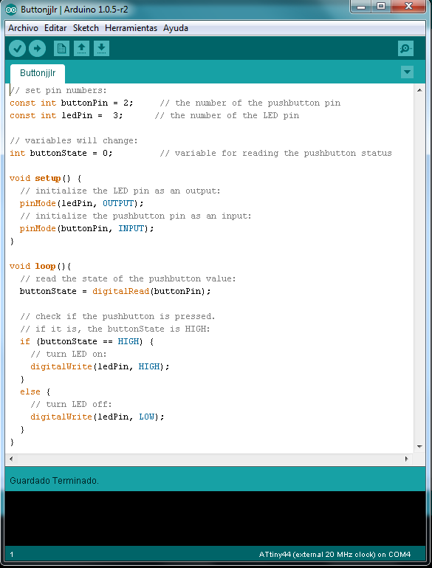This screenshot has height=568, width=432.
Task: Click the '// turn LED on:' comment
Action: pyautogui.click(x=69, y=354)
